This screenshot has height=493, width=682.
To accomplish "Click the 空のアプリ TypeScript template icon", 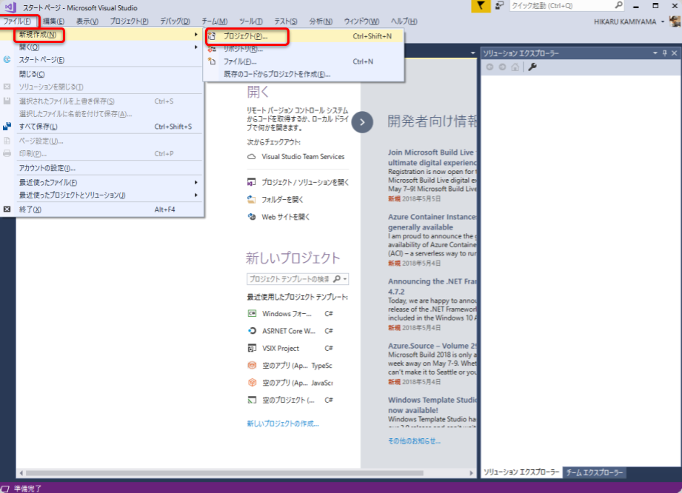I will pyautogui.click(x=252, y=365).
